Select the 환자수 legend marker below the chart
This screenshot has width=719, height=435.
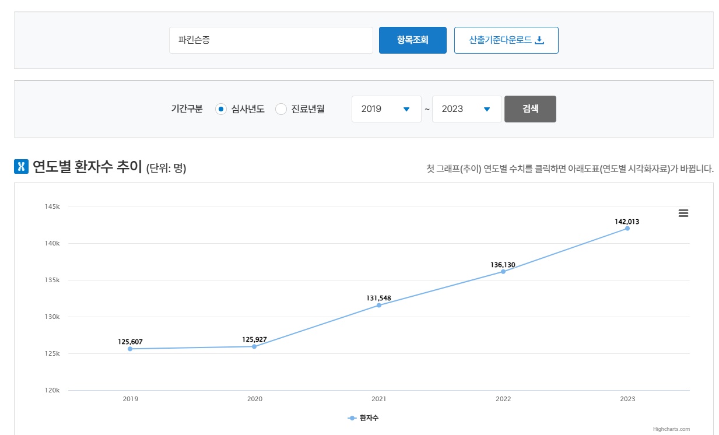(352, 418)
